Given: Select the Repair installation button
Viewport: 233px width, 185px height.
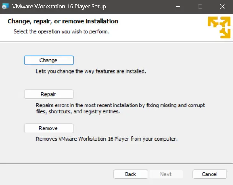Looking at the screenshot, I should click(x=49, y=94).
